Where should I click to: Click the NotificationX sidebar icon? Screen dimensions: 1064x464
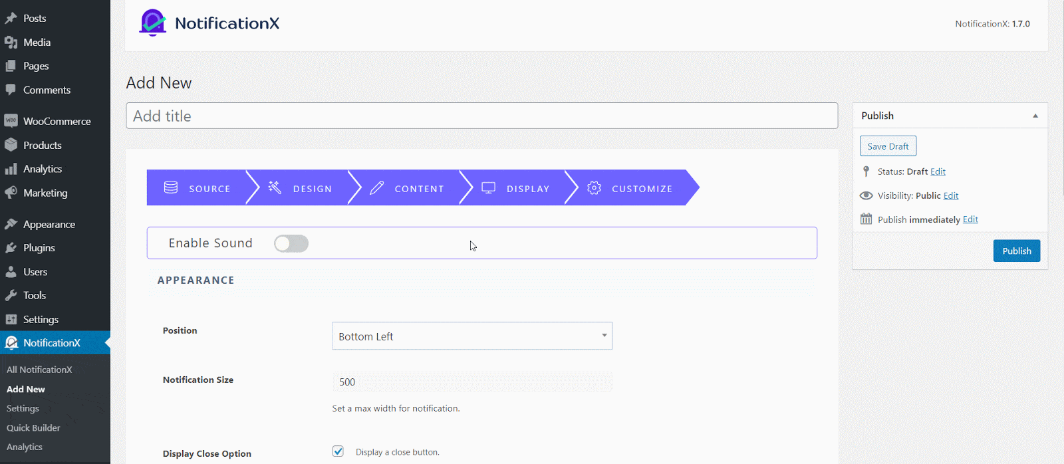tap(11, 343)
